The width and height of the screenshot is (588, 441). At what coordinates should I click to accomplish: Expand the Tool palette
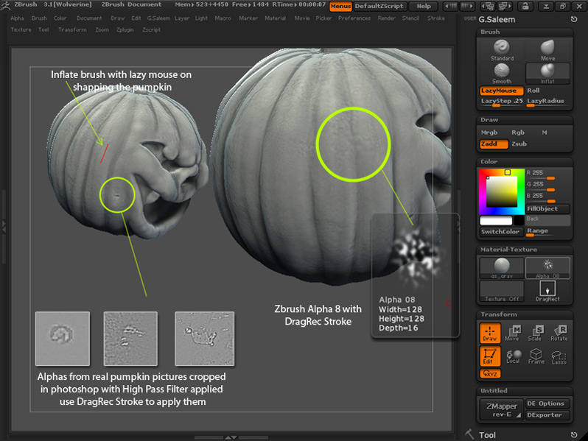487,435
